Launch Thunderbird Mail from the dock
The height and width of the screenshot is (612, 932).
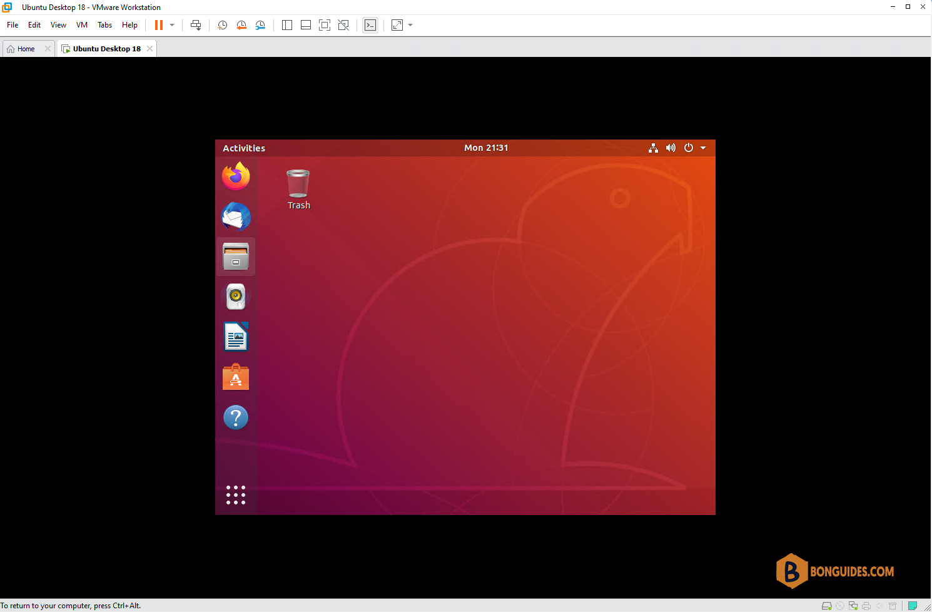[236, 216]
